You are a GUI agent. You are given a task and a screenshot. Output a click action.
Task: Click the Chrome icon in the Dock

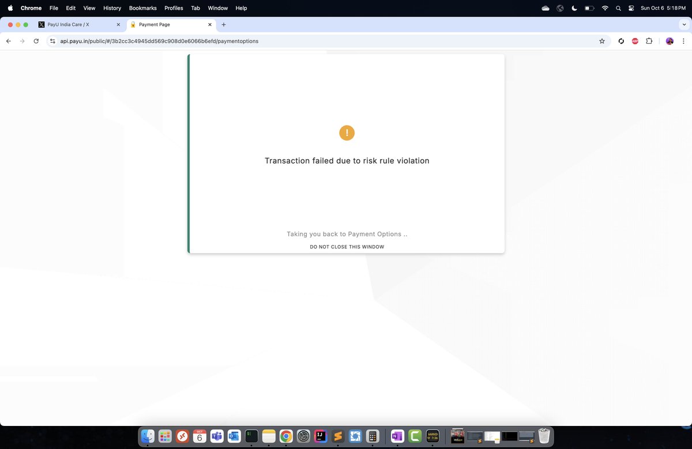pyautogui.click(x=286, y=436)
